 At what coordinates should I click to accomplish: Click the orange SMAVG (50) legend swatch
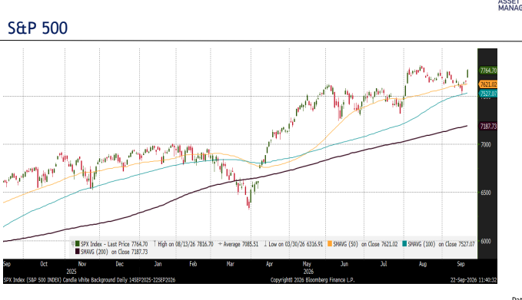tap(330, 244)
